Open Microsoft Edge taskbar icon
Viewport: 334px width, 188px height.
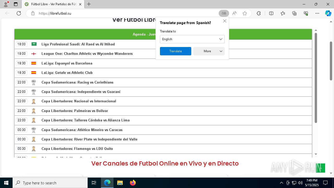tap(107, 183)
